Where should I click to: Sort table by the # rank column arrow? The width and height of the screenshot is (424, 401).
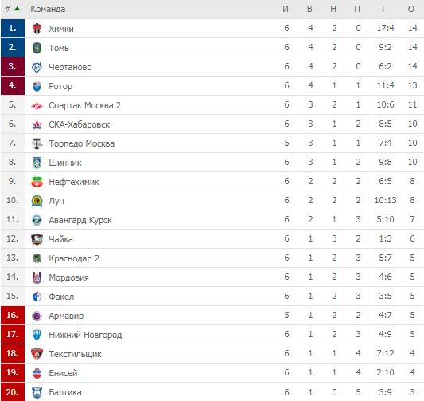[17, 9]
